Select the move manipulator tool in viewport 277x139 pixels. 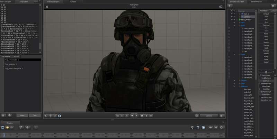point(50,115)
